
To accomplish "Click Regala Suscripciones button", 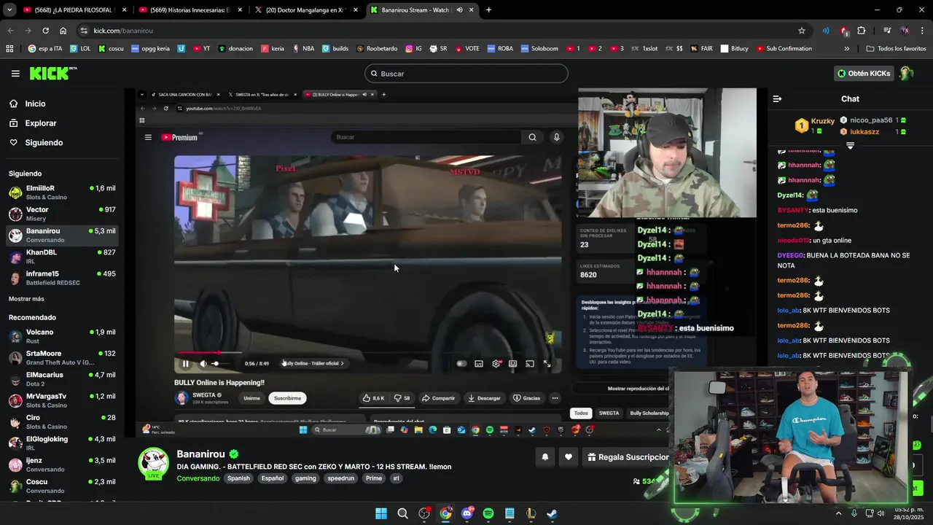I will [x=626, y=457].
